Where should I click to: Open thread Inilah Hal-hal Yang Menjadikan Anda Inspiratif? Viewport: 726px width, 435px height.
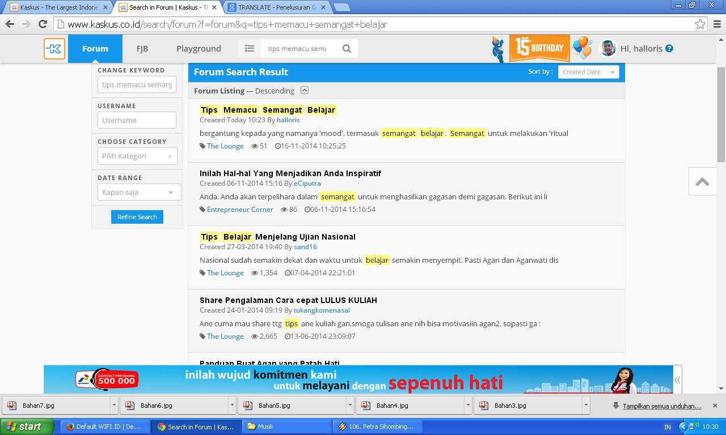click(x=290, y=173)
